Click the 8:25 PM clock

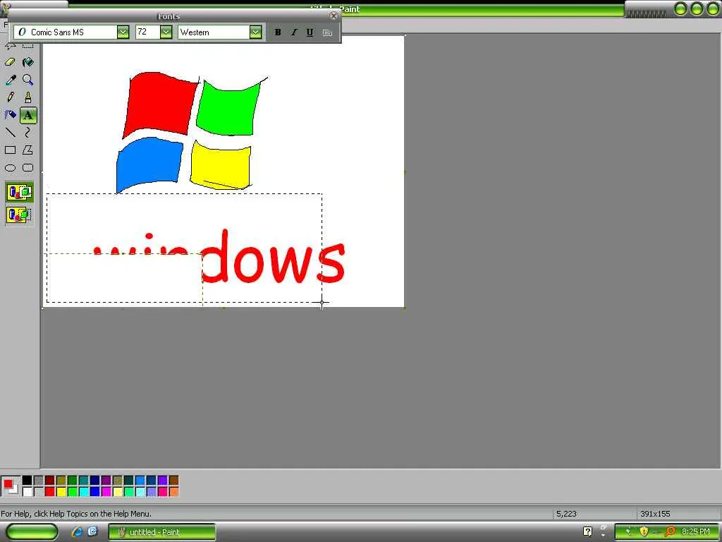696,532
